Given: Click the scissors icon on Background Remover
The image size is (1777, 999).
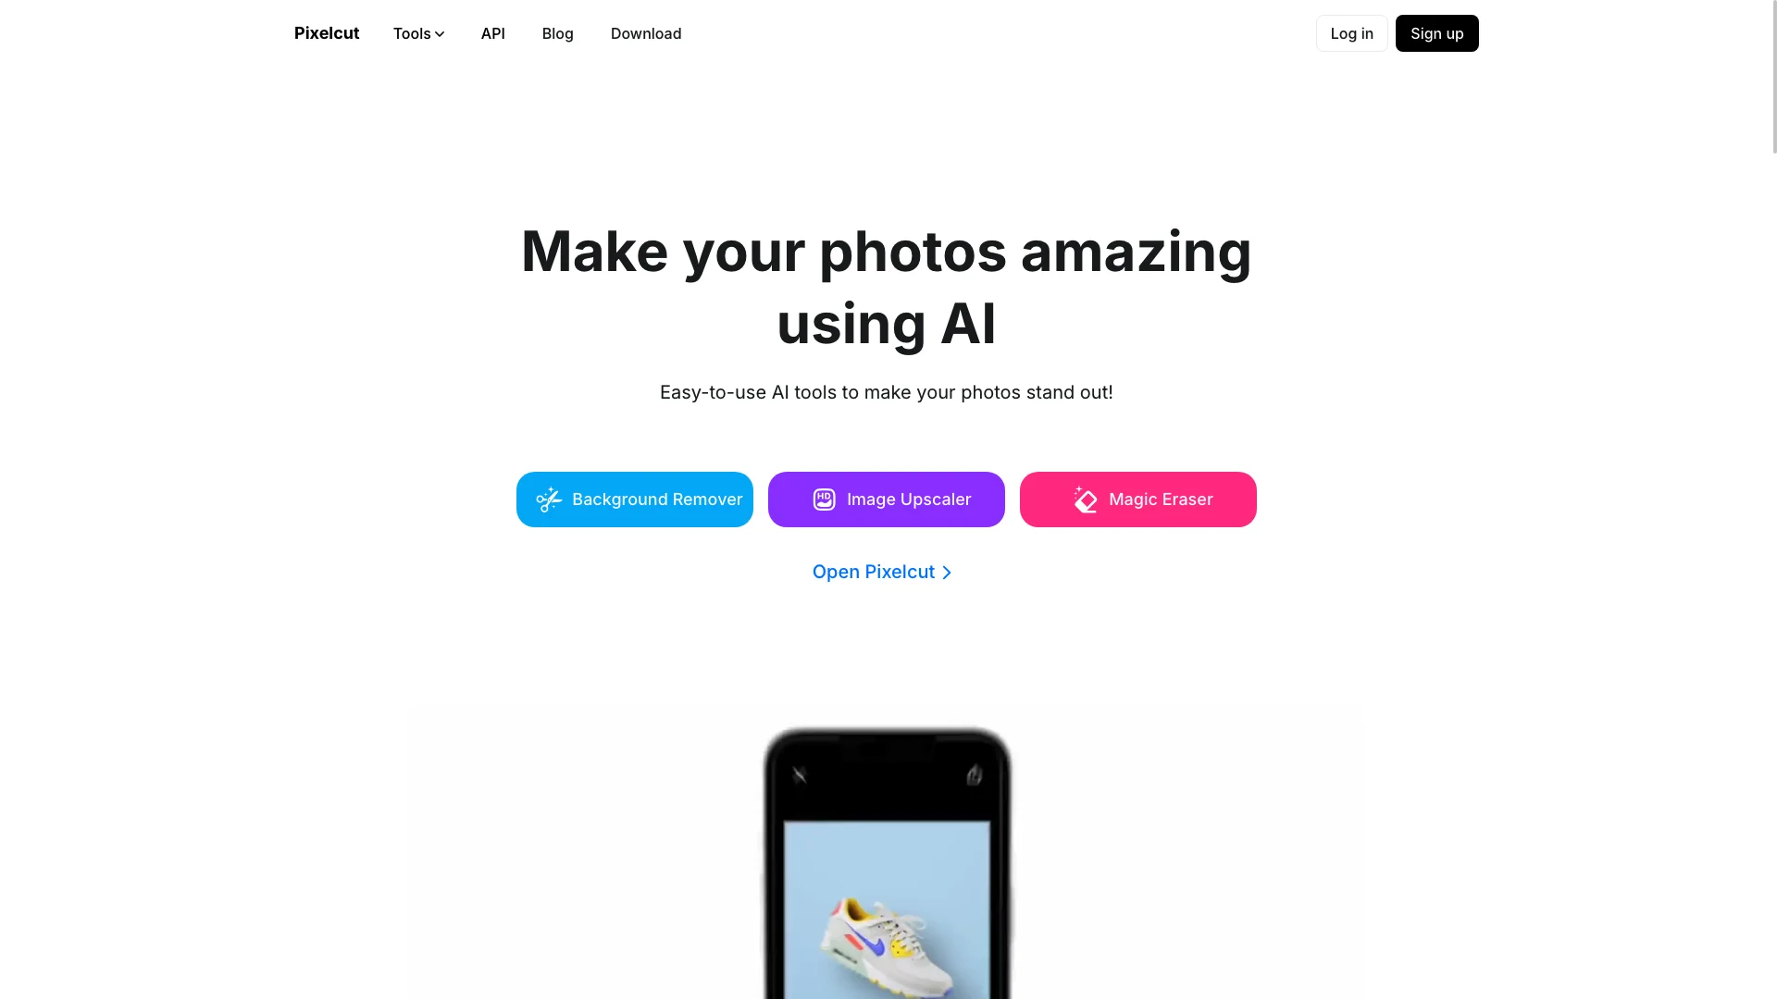Looking at the screenshot, I should [x=548, y=499].
